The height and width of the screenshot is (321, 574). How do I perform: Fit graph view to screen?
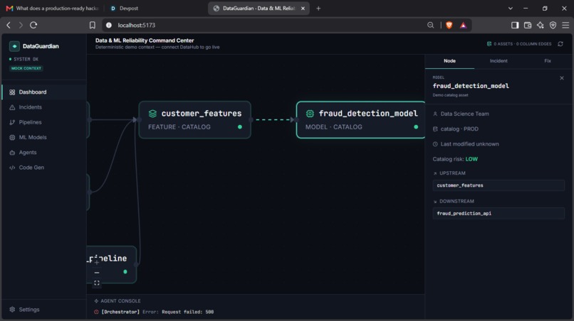(x=97, y=283)
